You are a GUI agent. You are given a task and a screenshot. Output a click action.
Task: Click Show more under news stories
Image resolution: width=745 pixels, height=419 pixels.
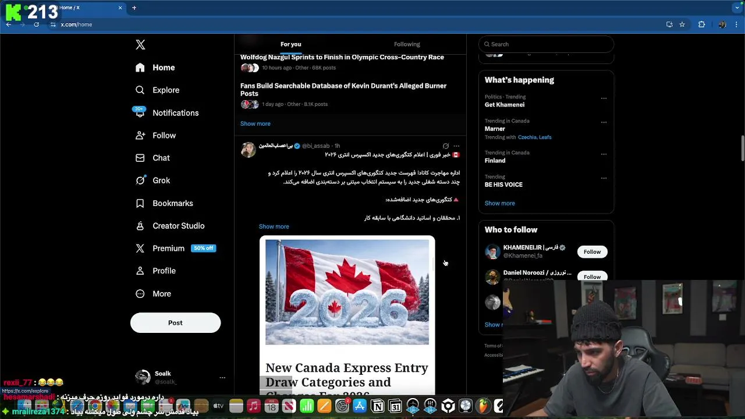[x=256, y=123]
